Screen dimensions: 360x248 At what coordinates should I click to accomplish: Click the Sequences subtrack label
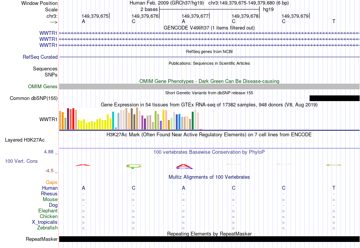pos(45,69)
